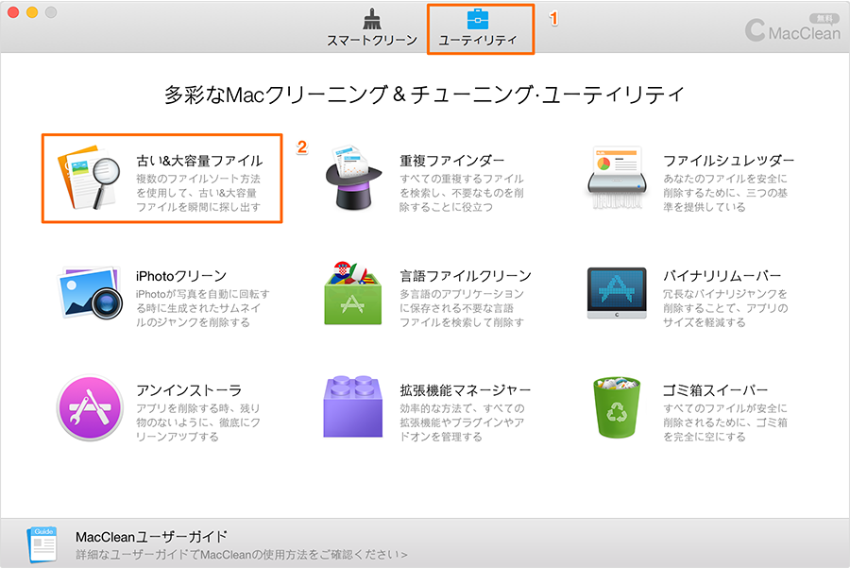850x569 pixels.
Task: Close the MacClean window
Action: (x=13, y=12)
